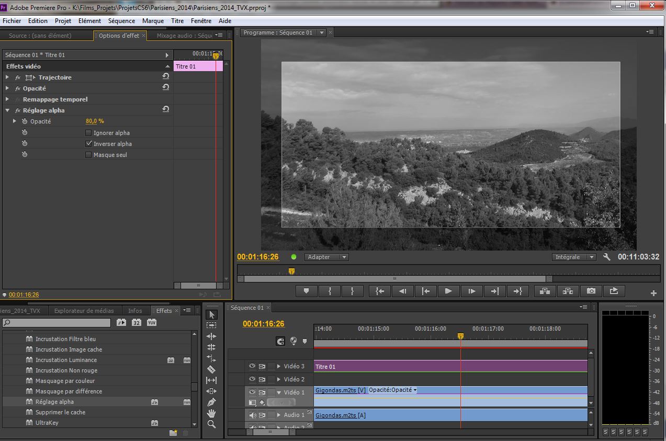Uncheck the Inverser alpha checkbox

pyautogui.click(x=88, y=144)
